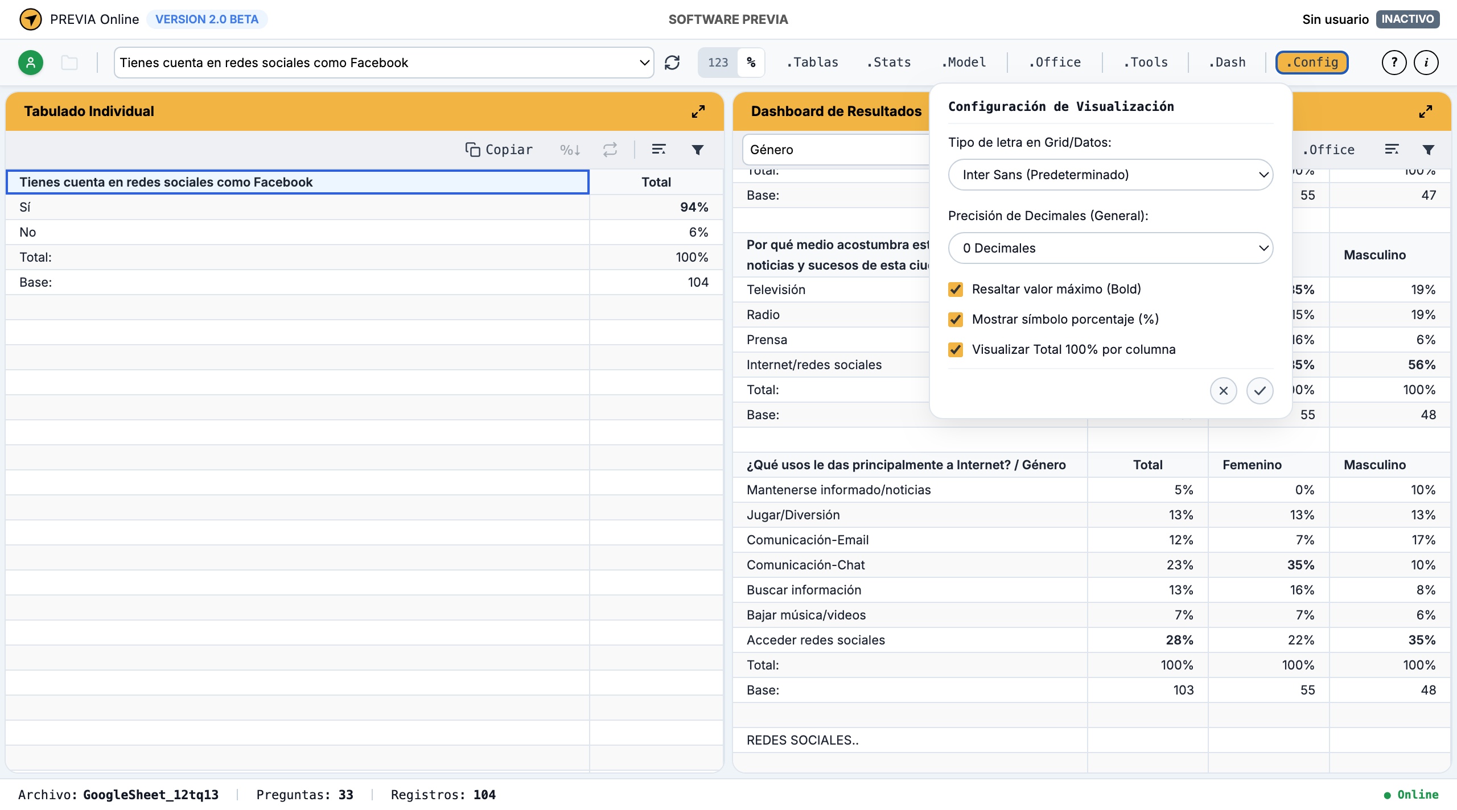This screenshot has height=810, width=1457.
Task: Switch to % percentage values mode
Action: 751,63
